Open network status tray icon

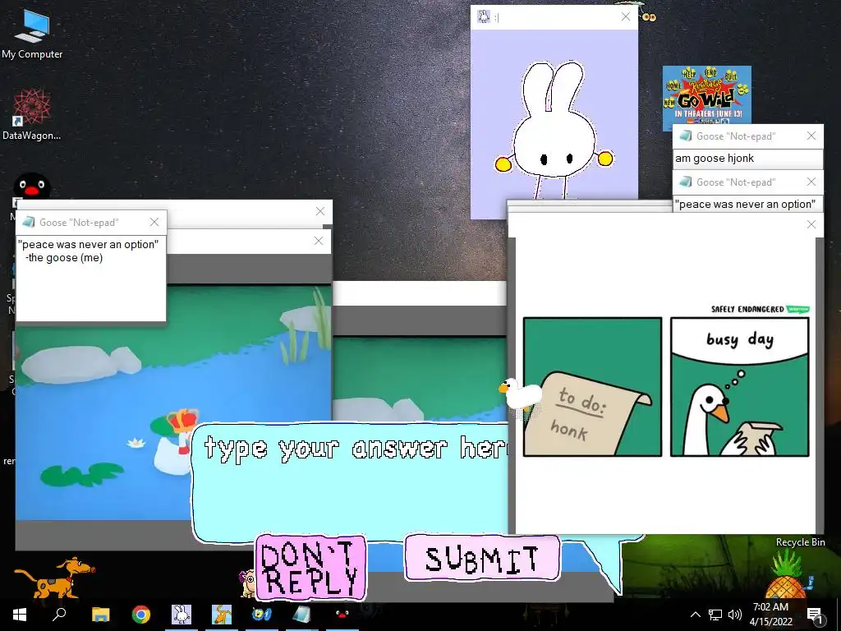tap(715, 615)
